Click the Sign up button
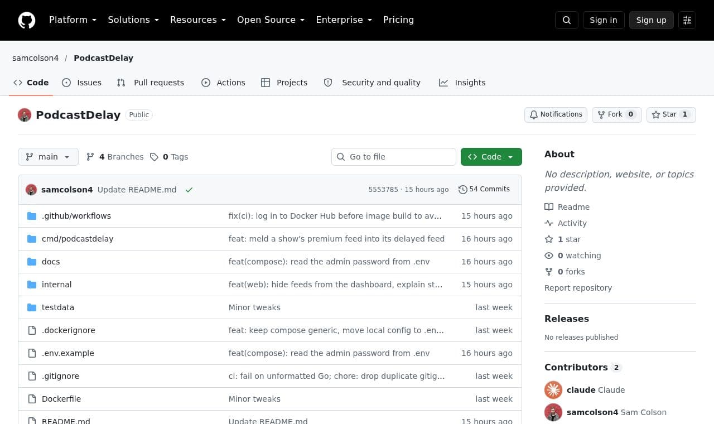Viewport: 714px width, 424px height. pos(652,20)
